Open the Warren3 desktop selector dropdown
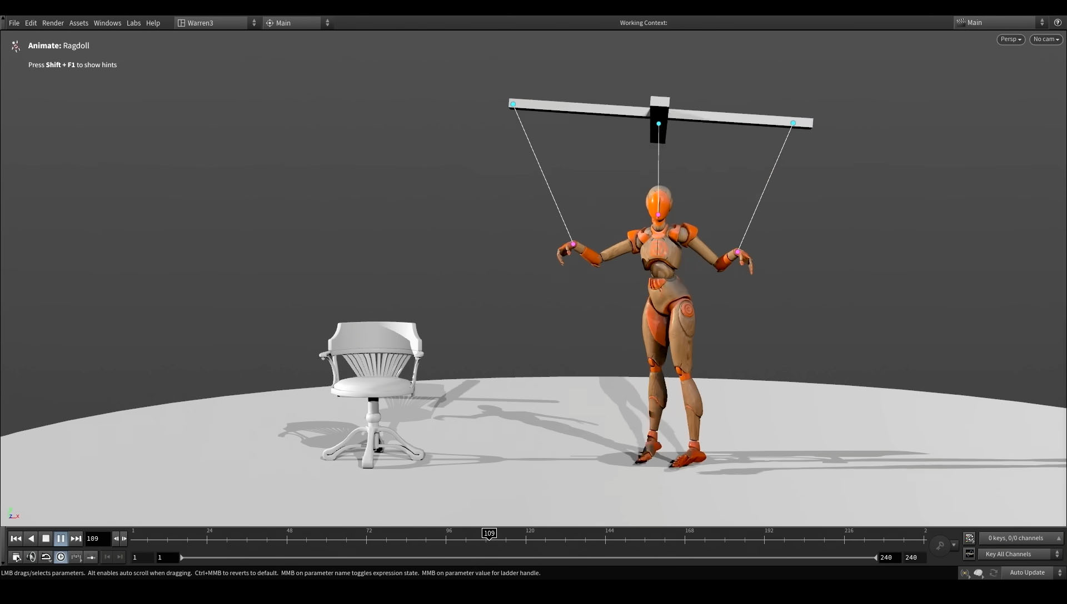Viewport: 1067px width, 604px height. 217,23
